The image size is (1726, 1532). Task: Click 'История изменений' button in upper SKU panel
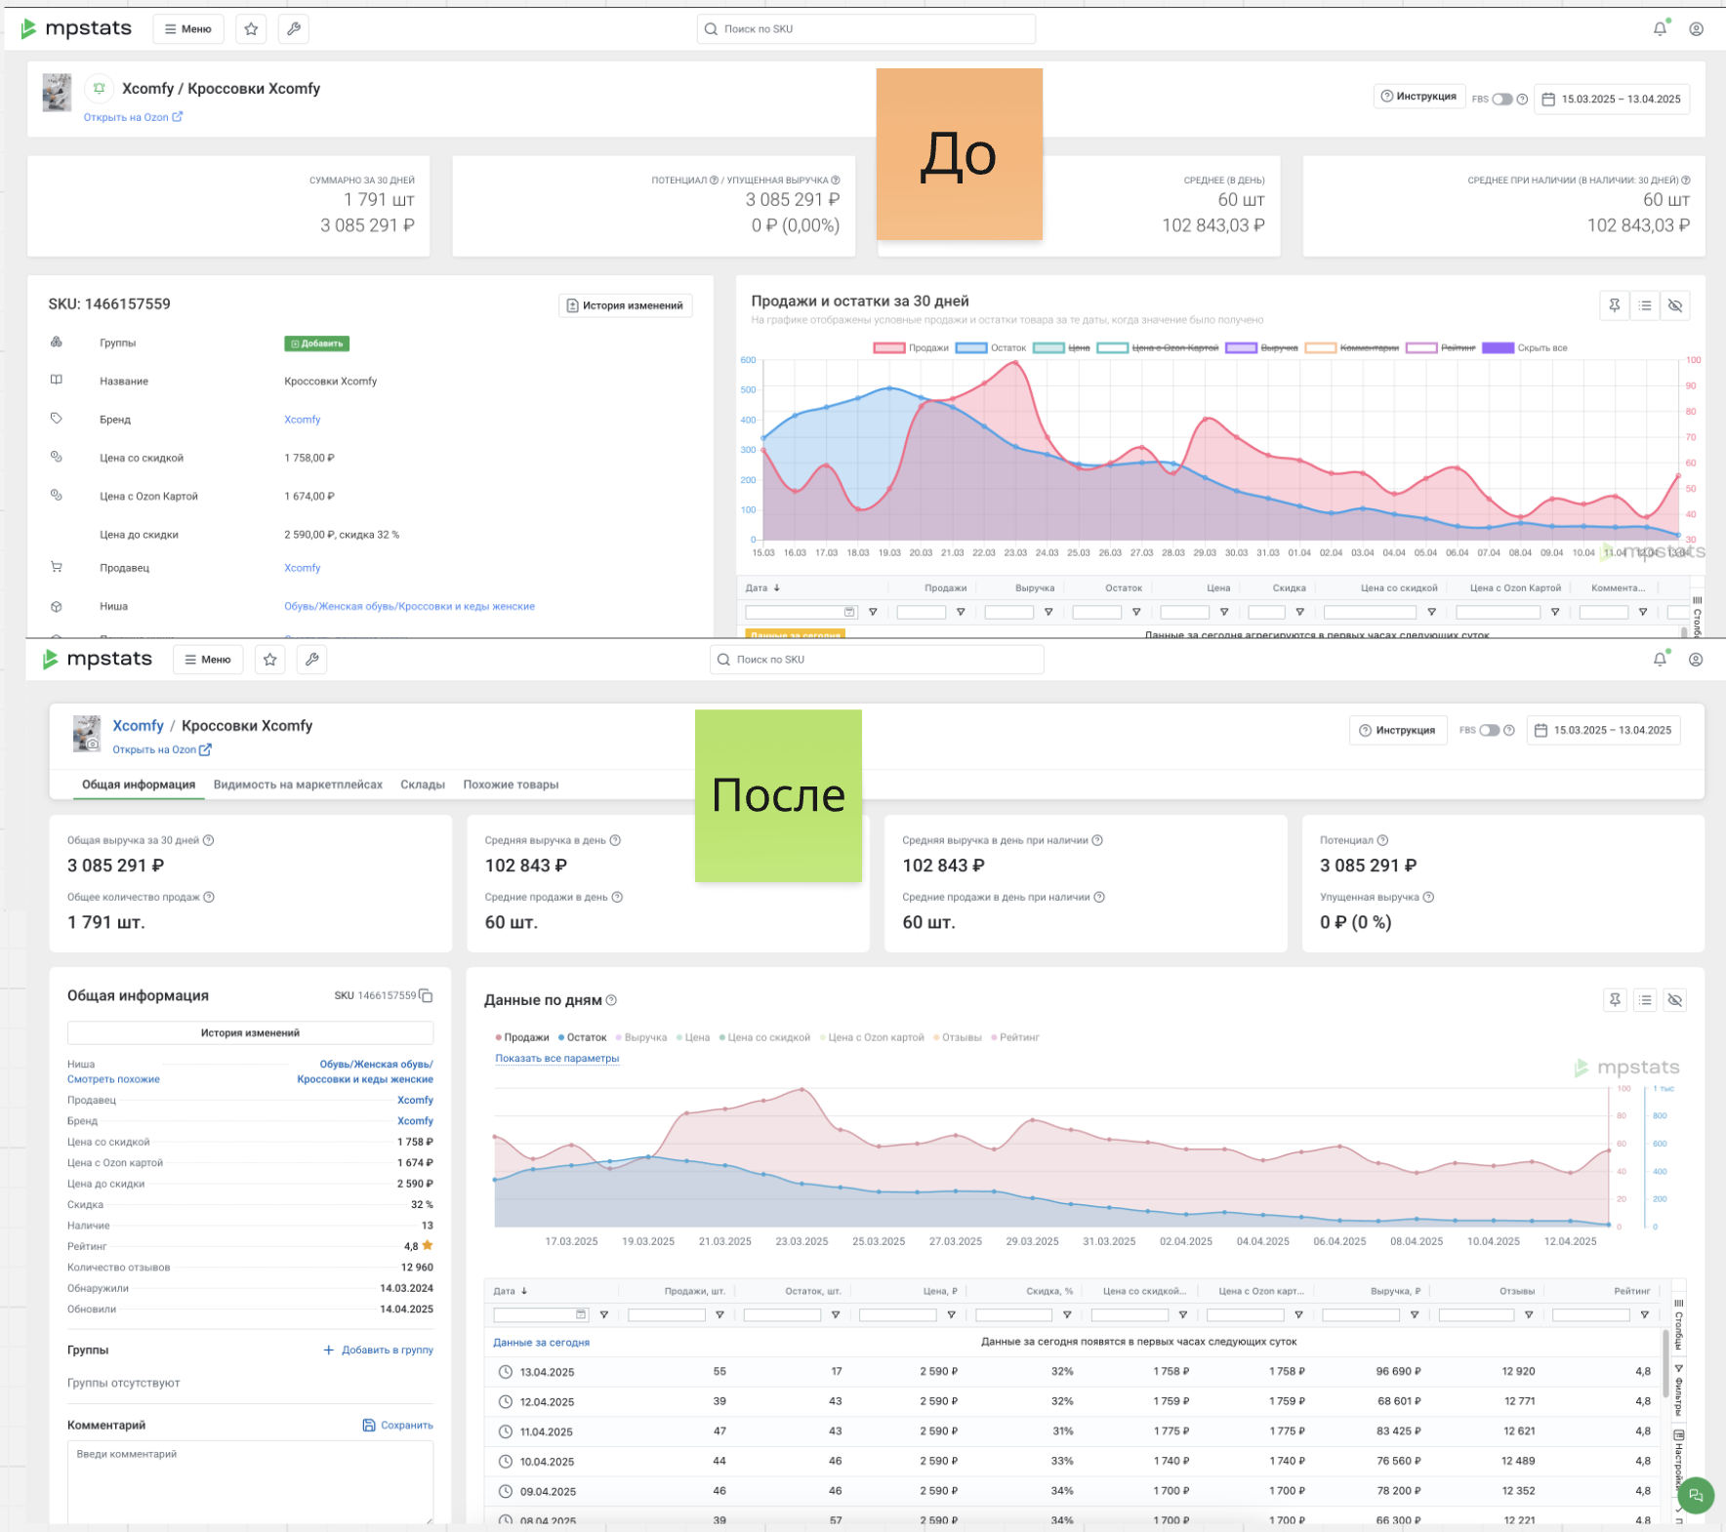pos(625,305)
